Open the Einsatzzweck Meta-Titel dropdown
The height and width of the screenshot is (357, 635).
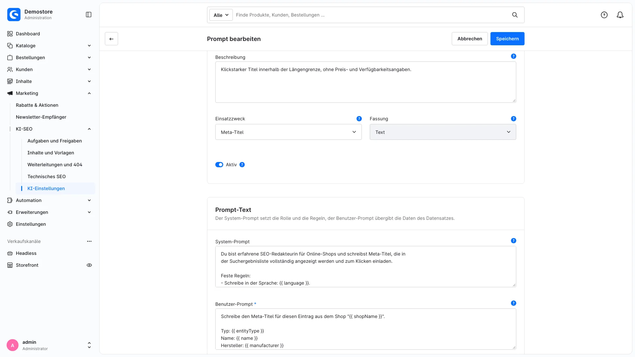(x=288, y=132)
